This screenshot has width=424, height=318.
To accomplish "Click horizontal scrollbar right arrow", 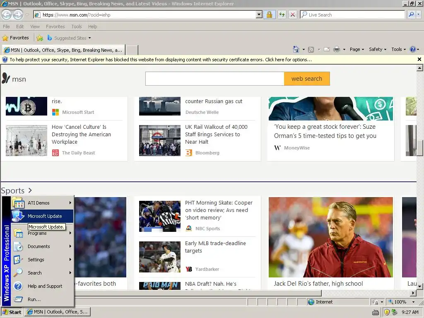I will click(x=413, y=293).
